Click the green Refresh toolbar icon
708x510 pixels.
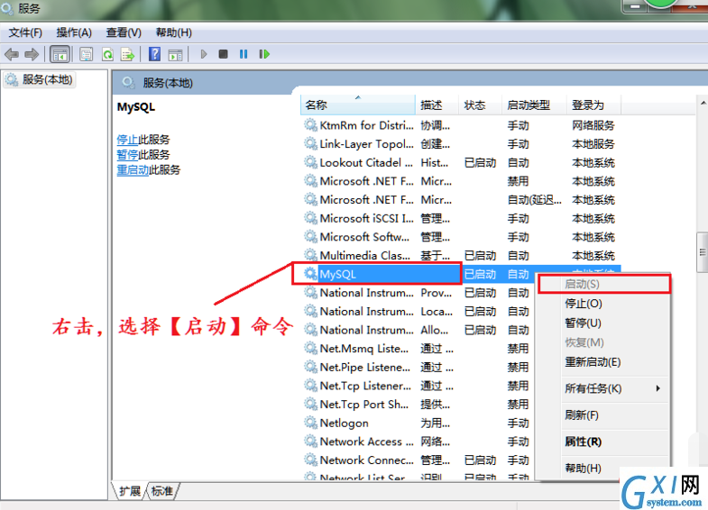pos(107,55)
